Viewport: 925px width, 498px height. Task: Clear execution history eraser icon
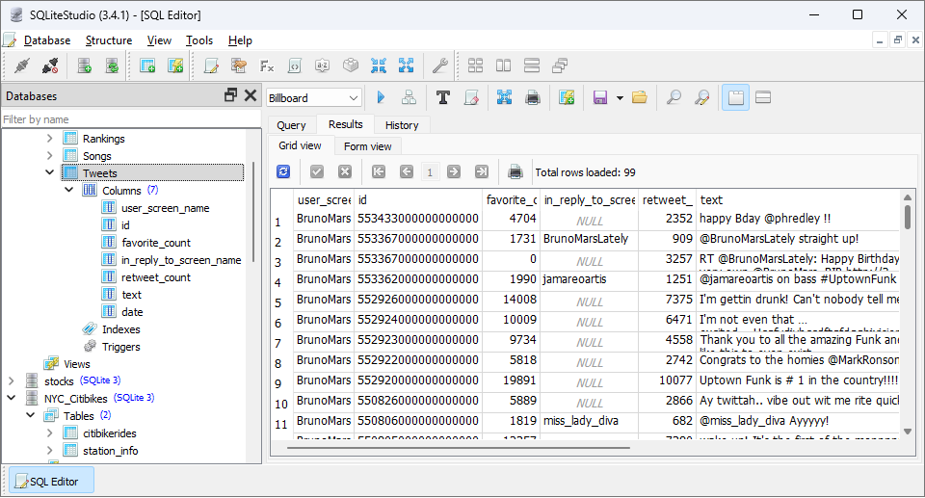coord(471,97)
